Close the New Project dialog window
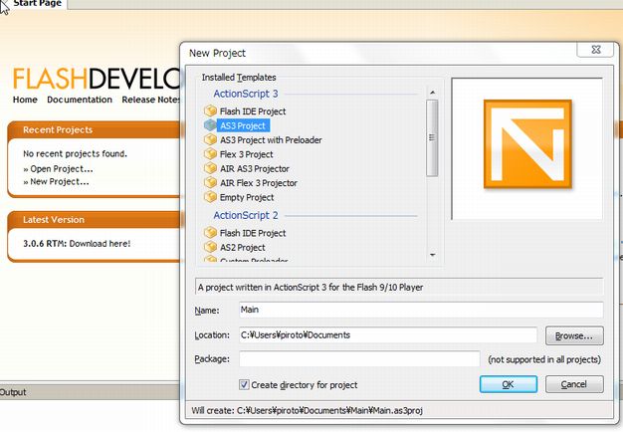 click(596, 50)
